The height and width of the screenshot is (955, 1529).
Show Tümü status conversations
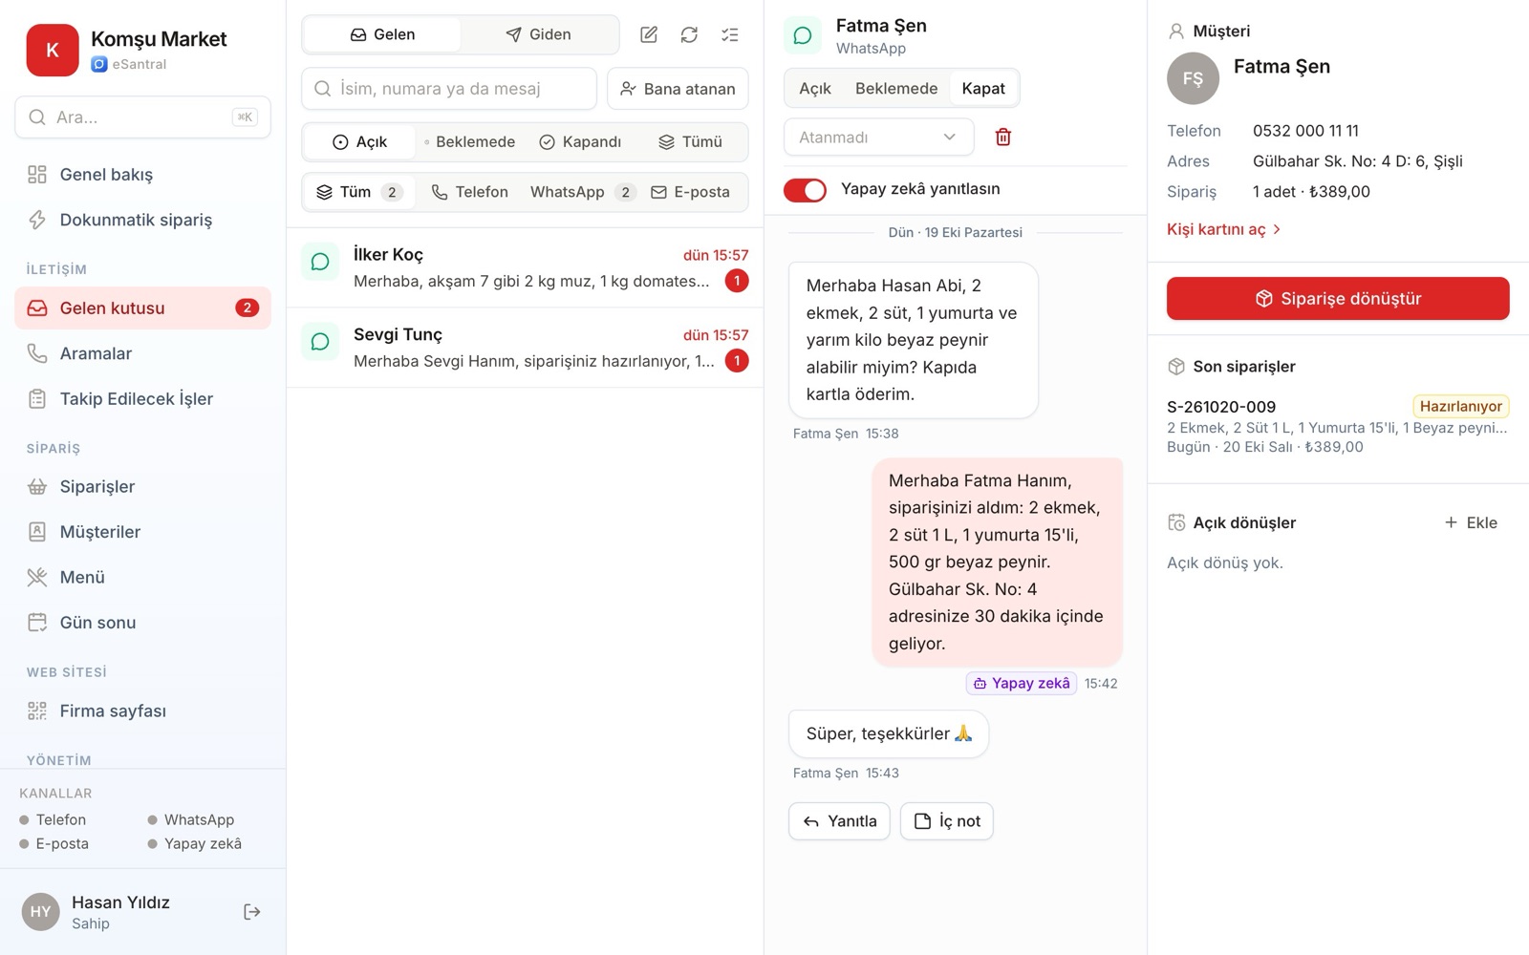tap(690, 141)
